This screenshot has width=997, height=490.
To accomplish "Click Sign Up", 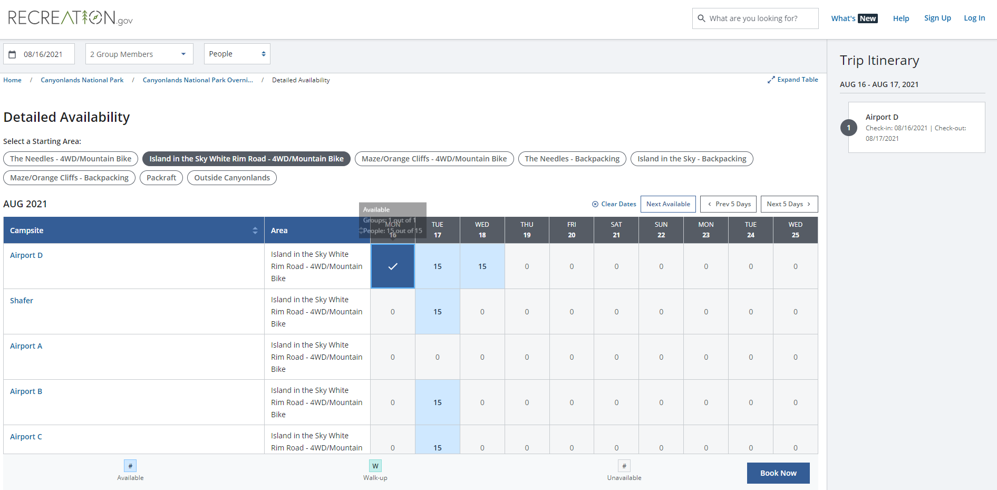I will (937, 18).
